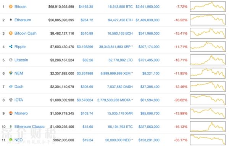Click the Bitcoin coin icon
Viewport: 229px width, 146px height.
click(11, 6)
